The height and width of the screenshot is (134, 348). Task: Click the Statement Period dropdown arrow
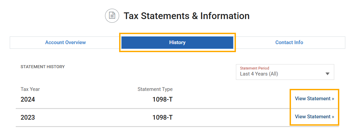328,74
